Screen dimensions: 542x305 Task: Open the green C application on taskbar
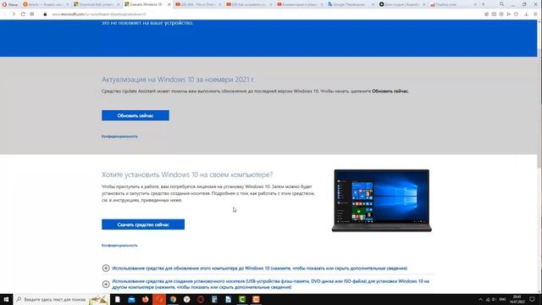coord(242,299)
